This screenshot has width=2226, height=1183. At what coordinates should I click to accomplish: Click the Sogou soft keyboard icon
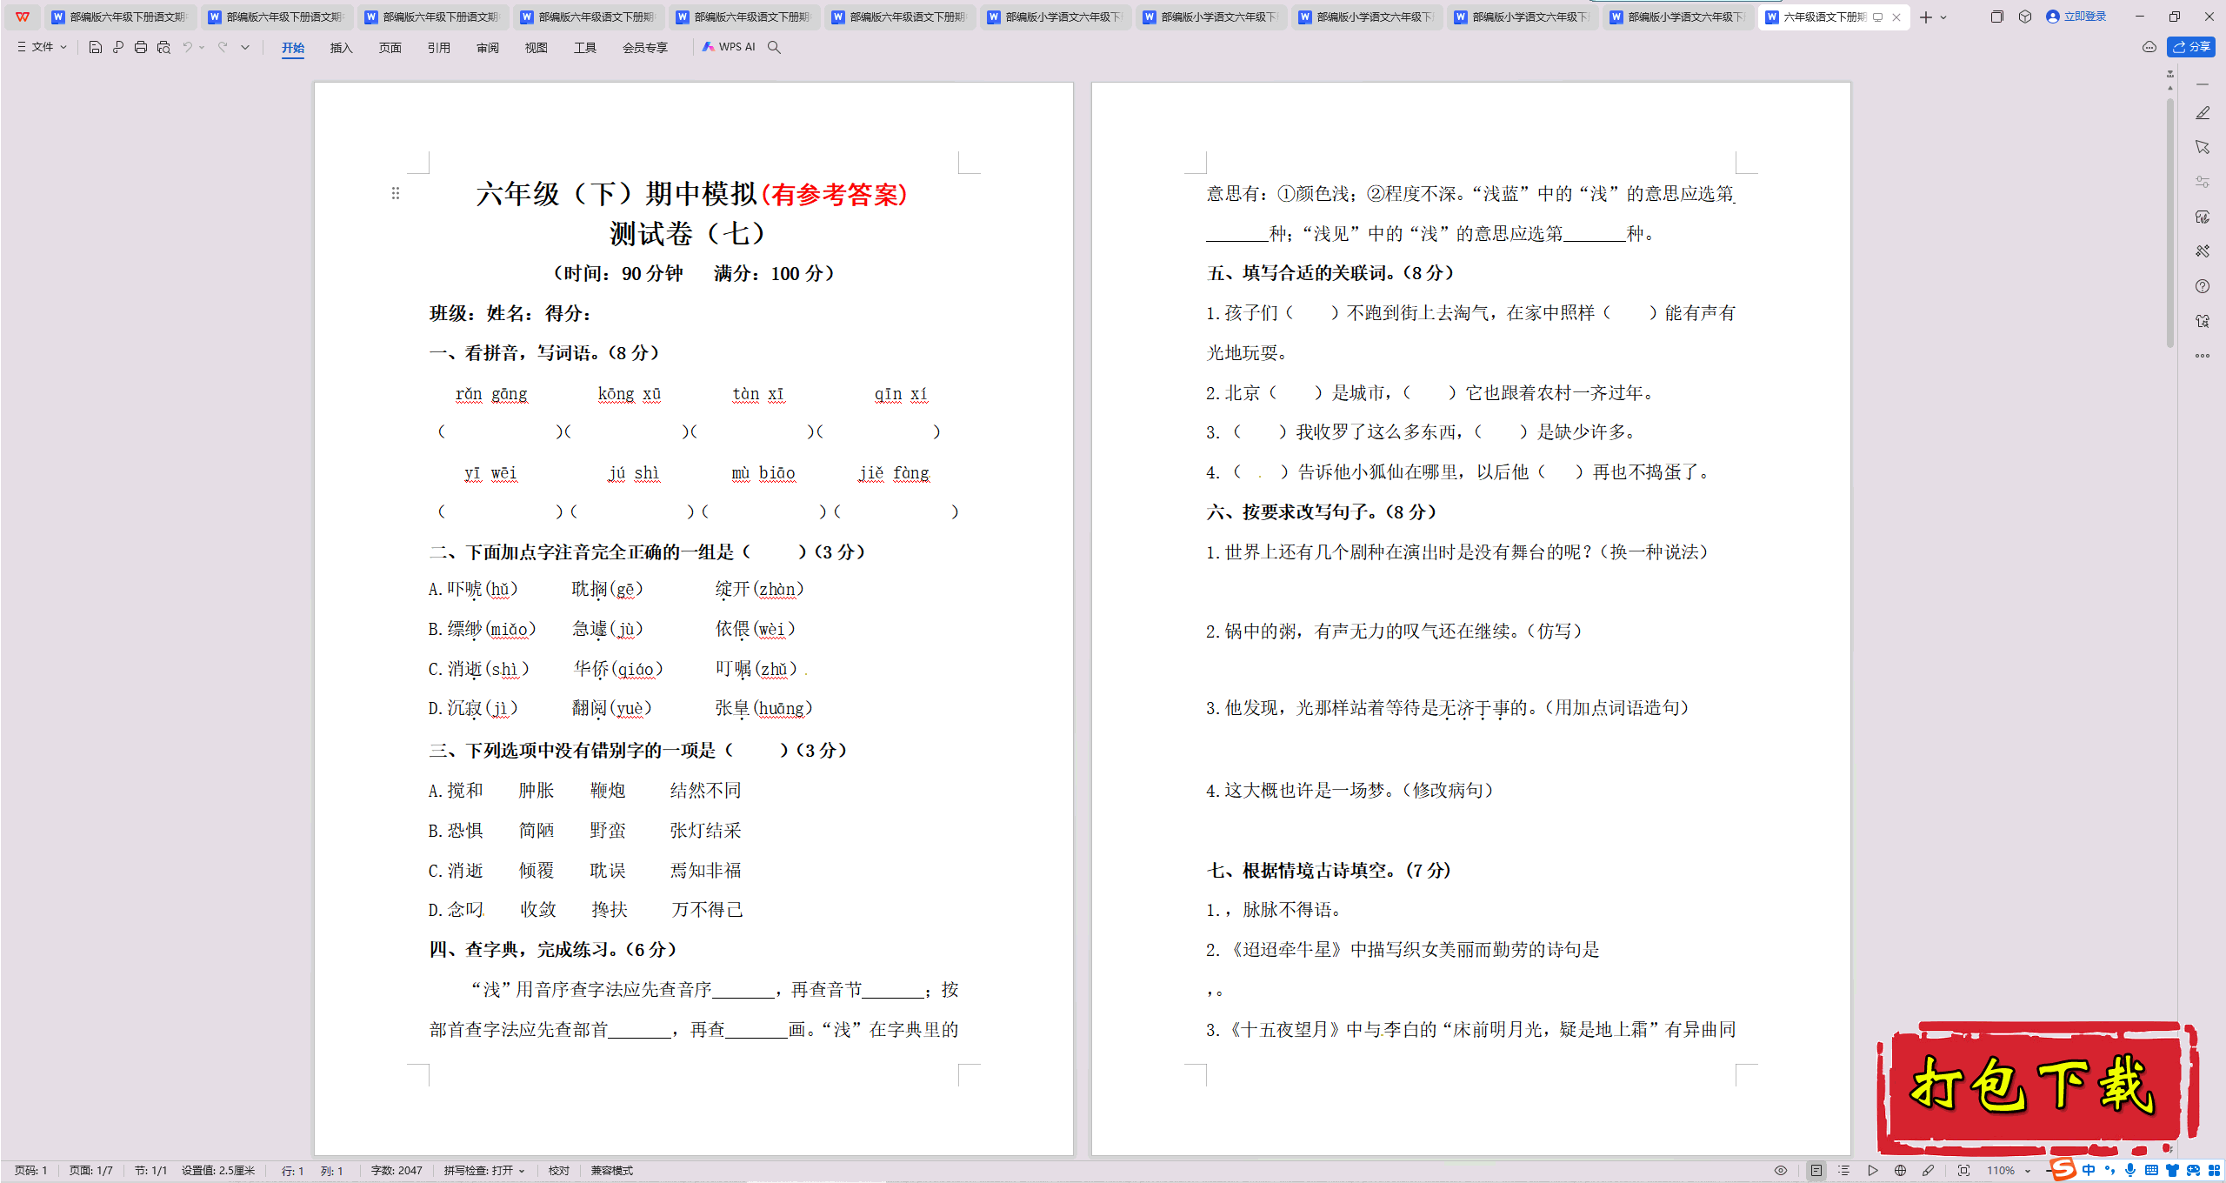tap(2151, 1171)
